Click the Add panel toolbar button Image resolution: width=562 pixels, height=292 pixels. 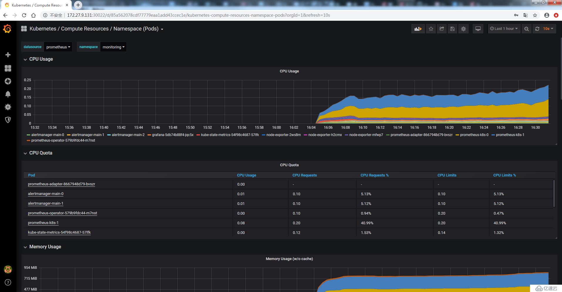tap(418, 29)
